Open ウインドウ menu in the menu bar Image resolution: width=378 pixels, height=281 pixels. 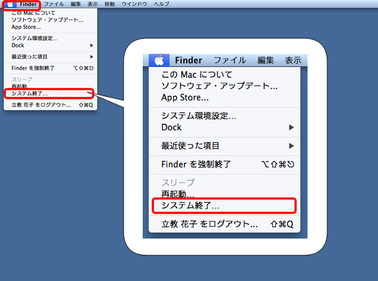coord(134,4)
